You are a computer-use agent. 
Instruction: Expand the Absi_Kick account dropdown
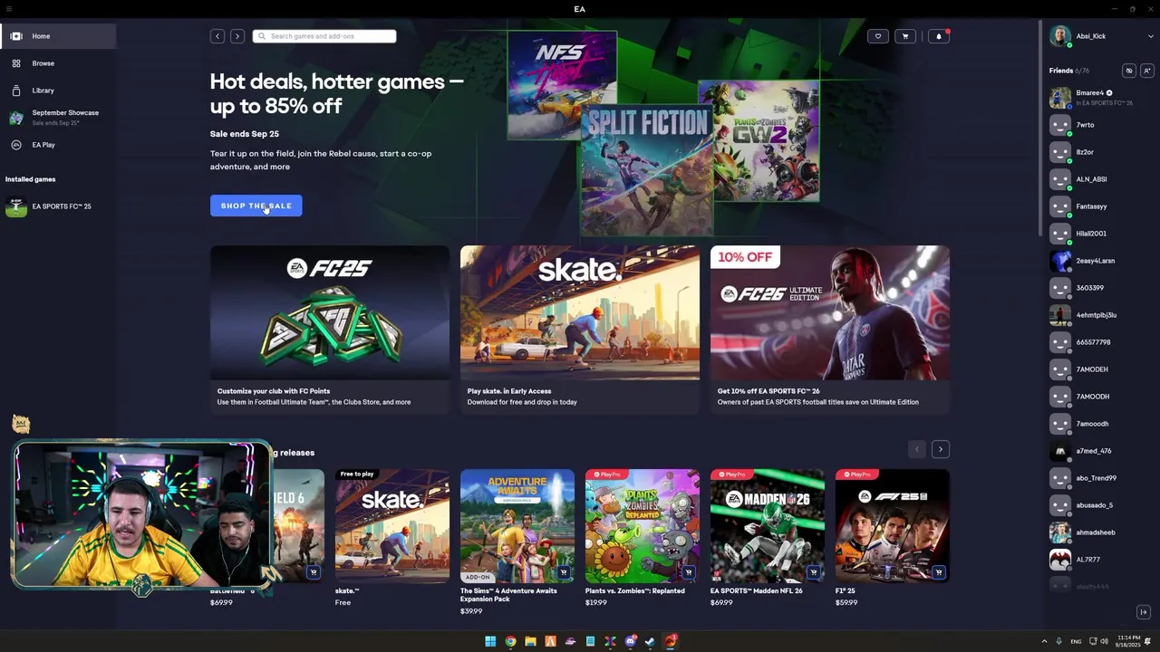coord(1150,36)
